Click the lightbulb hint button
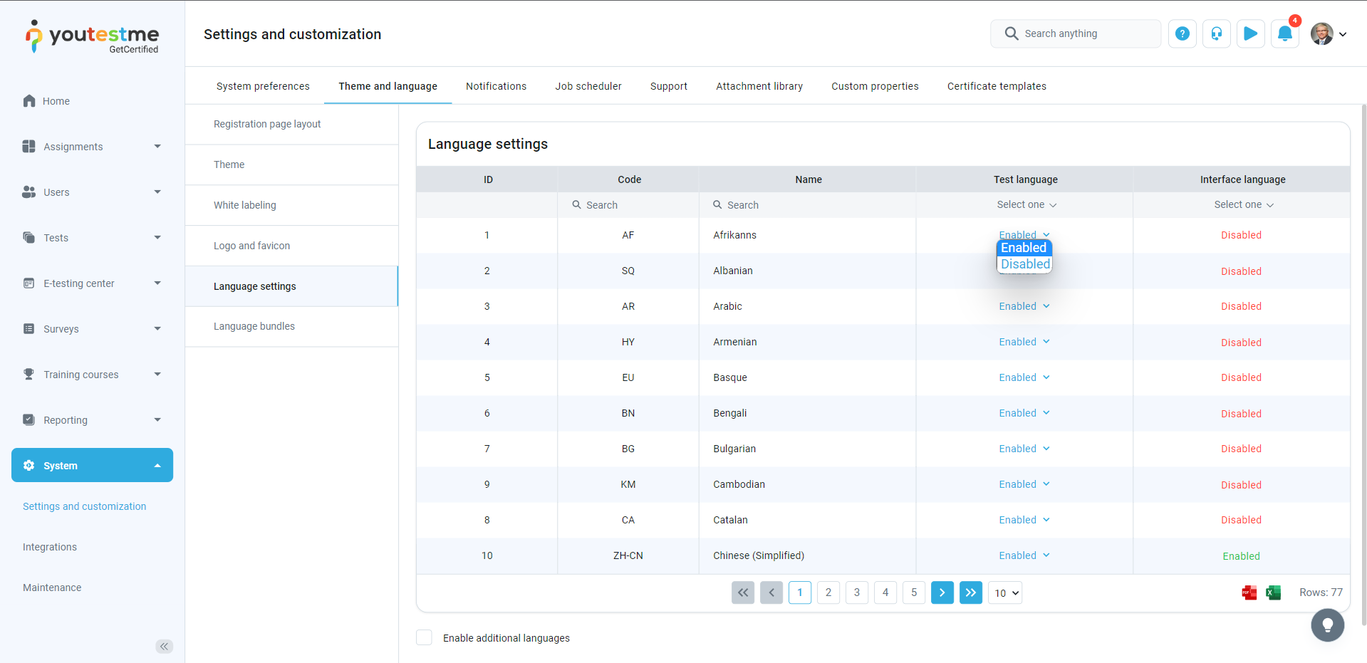 click(x=1327, y=625)
